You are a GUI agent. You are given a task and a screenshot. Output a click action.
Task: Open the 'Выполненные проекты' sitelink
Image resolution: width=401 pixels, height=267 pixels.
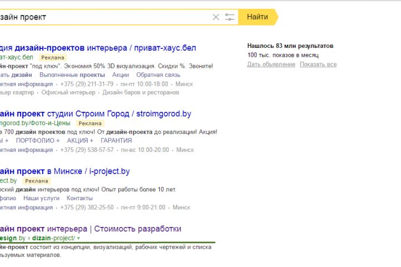point(72,75)
